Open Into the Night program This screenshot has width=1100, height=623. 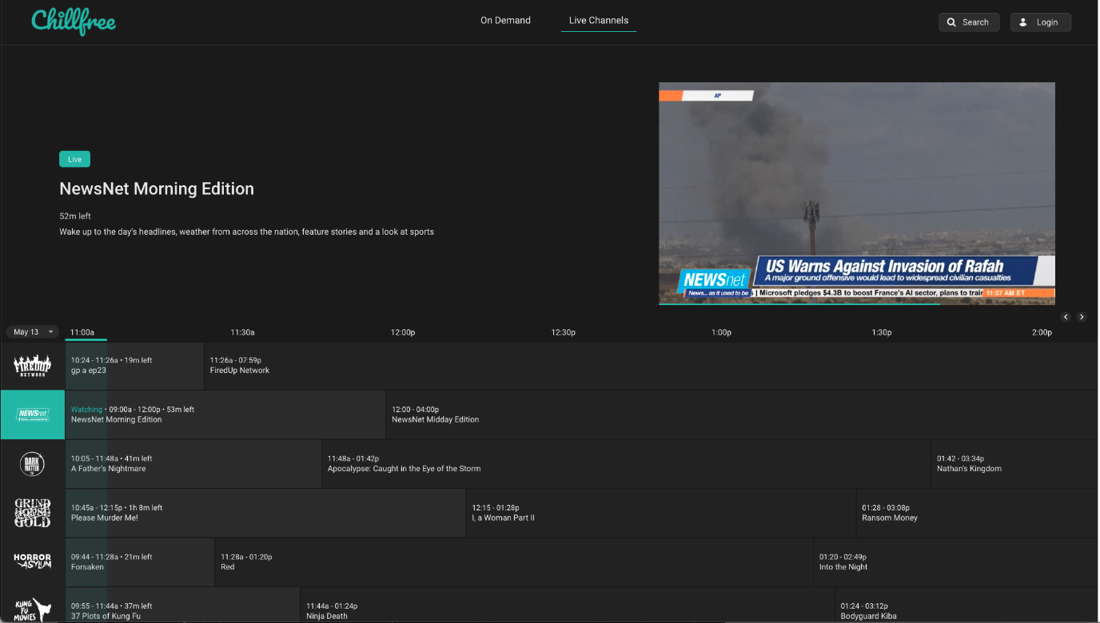[x=956, y=562]
